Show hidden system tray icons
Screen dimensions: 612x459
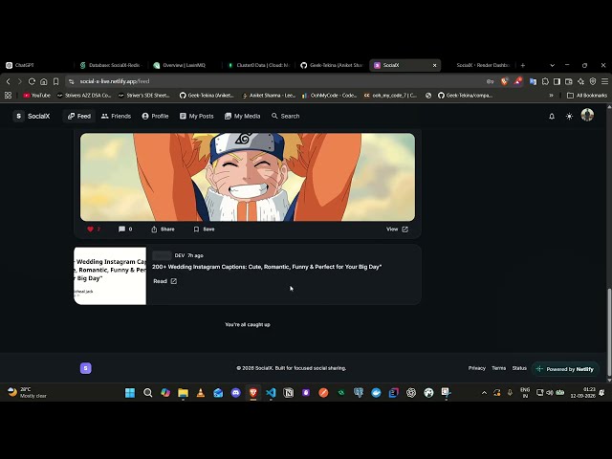pos(484,393)
